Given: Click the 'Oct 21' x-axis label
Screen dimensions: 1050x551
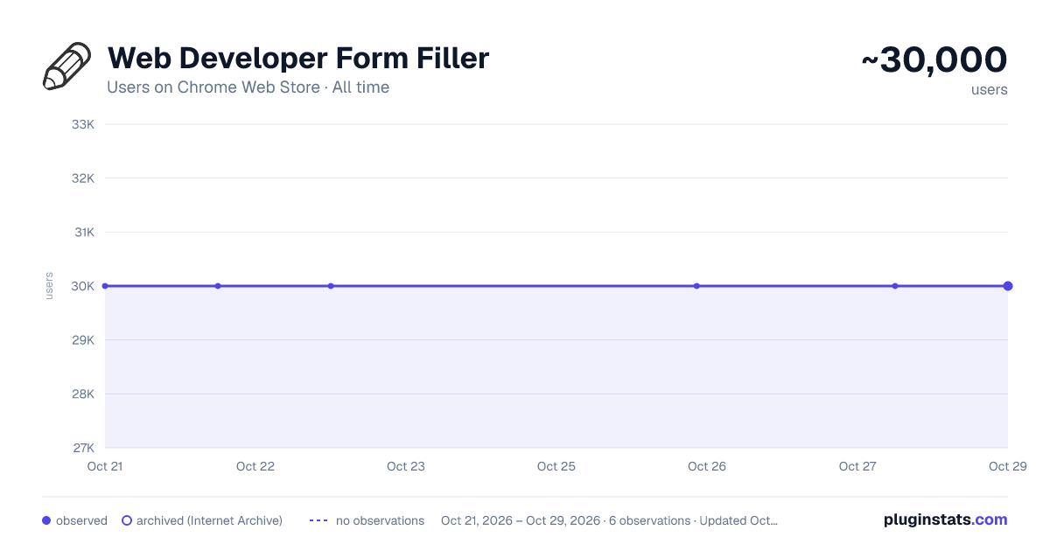Looking at the screenshot, I should tap(105, 466).
